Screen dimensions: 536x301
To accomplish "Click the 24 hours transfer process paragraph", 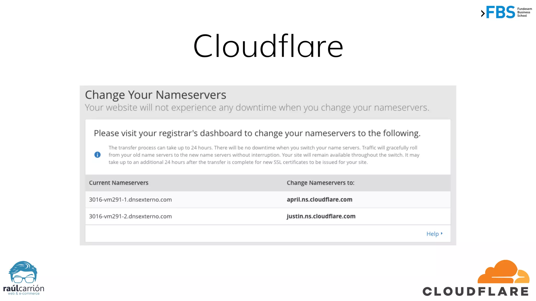I will coord(264,155).
